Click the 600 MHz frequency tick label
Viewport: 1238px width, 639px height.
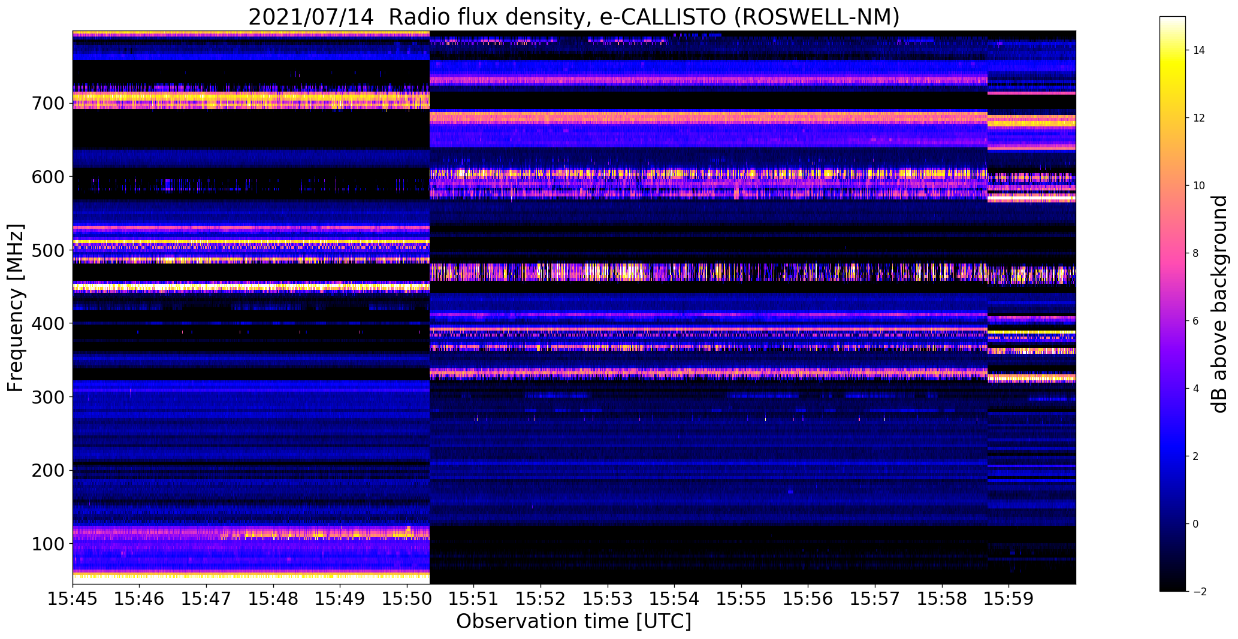click(47, 177)
